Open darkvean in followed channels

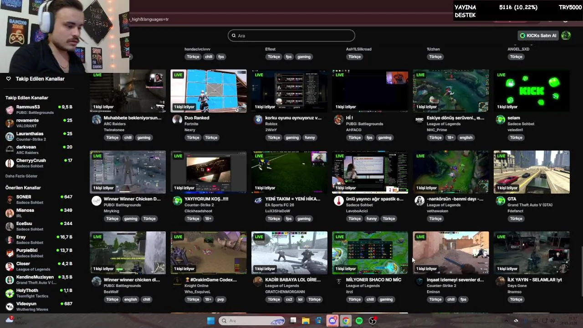(39, 149)
